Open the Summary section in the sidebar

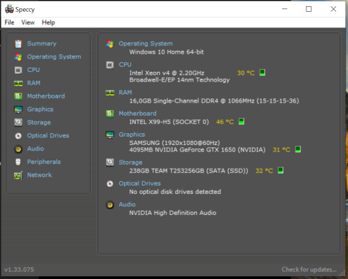pyautogui.click(x=42, y=43)
